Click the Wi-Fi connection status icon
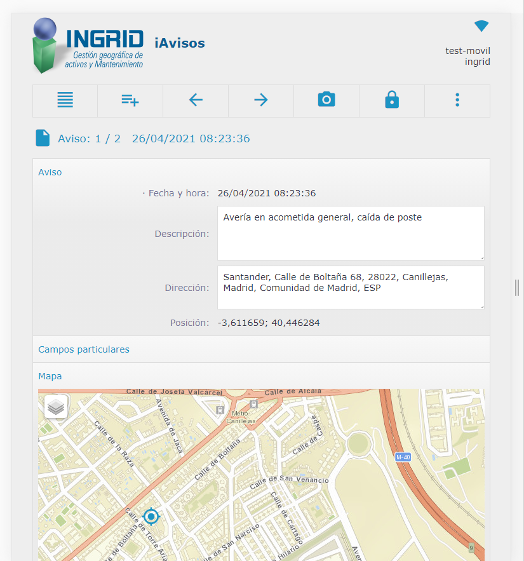This screenshot has width=524, height=561. pyautogui.click(x=481, y=26)
